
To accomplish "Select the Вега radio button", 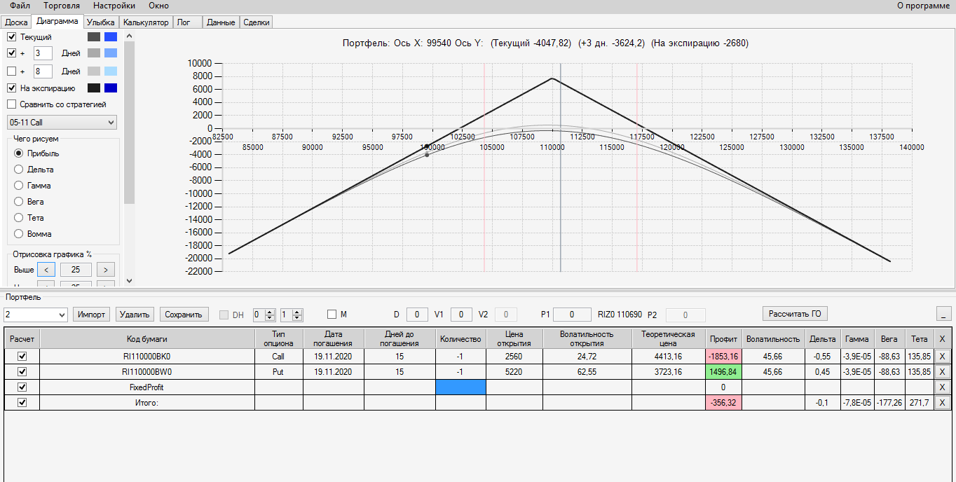I will 19,202.
